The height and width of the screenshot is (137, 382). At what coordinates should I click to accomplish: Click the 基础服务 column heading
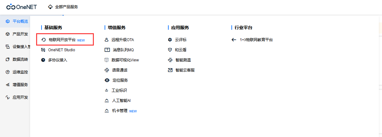53,28
